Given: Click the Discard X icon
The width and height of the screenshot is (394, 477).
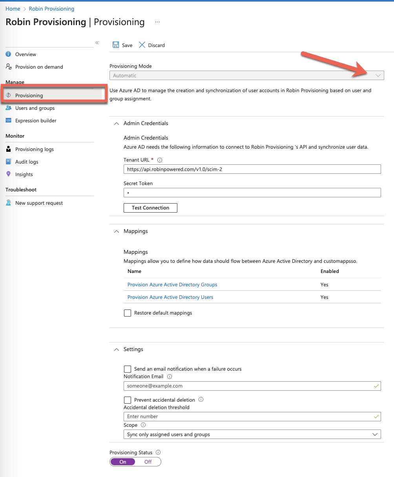Looking at the screenshot, I should (142, 45).
